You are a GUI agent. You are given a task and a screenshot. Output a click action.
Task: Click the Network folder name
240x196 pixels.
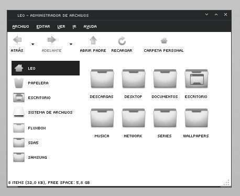coord(133,136)
